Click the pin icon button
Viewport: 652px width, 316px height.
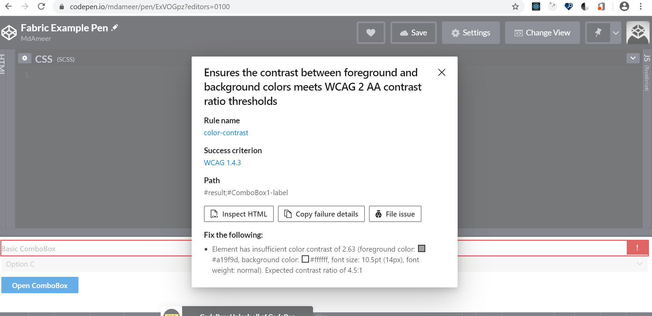pos(599,33)
